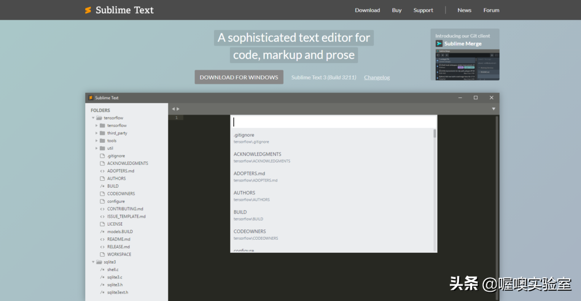Click the configure file icon in sidebar

(x=102, y=201)
